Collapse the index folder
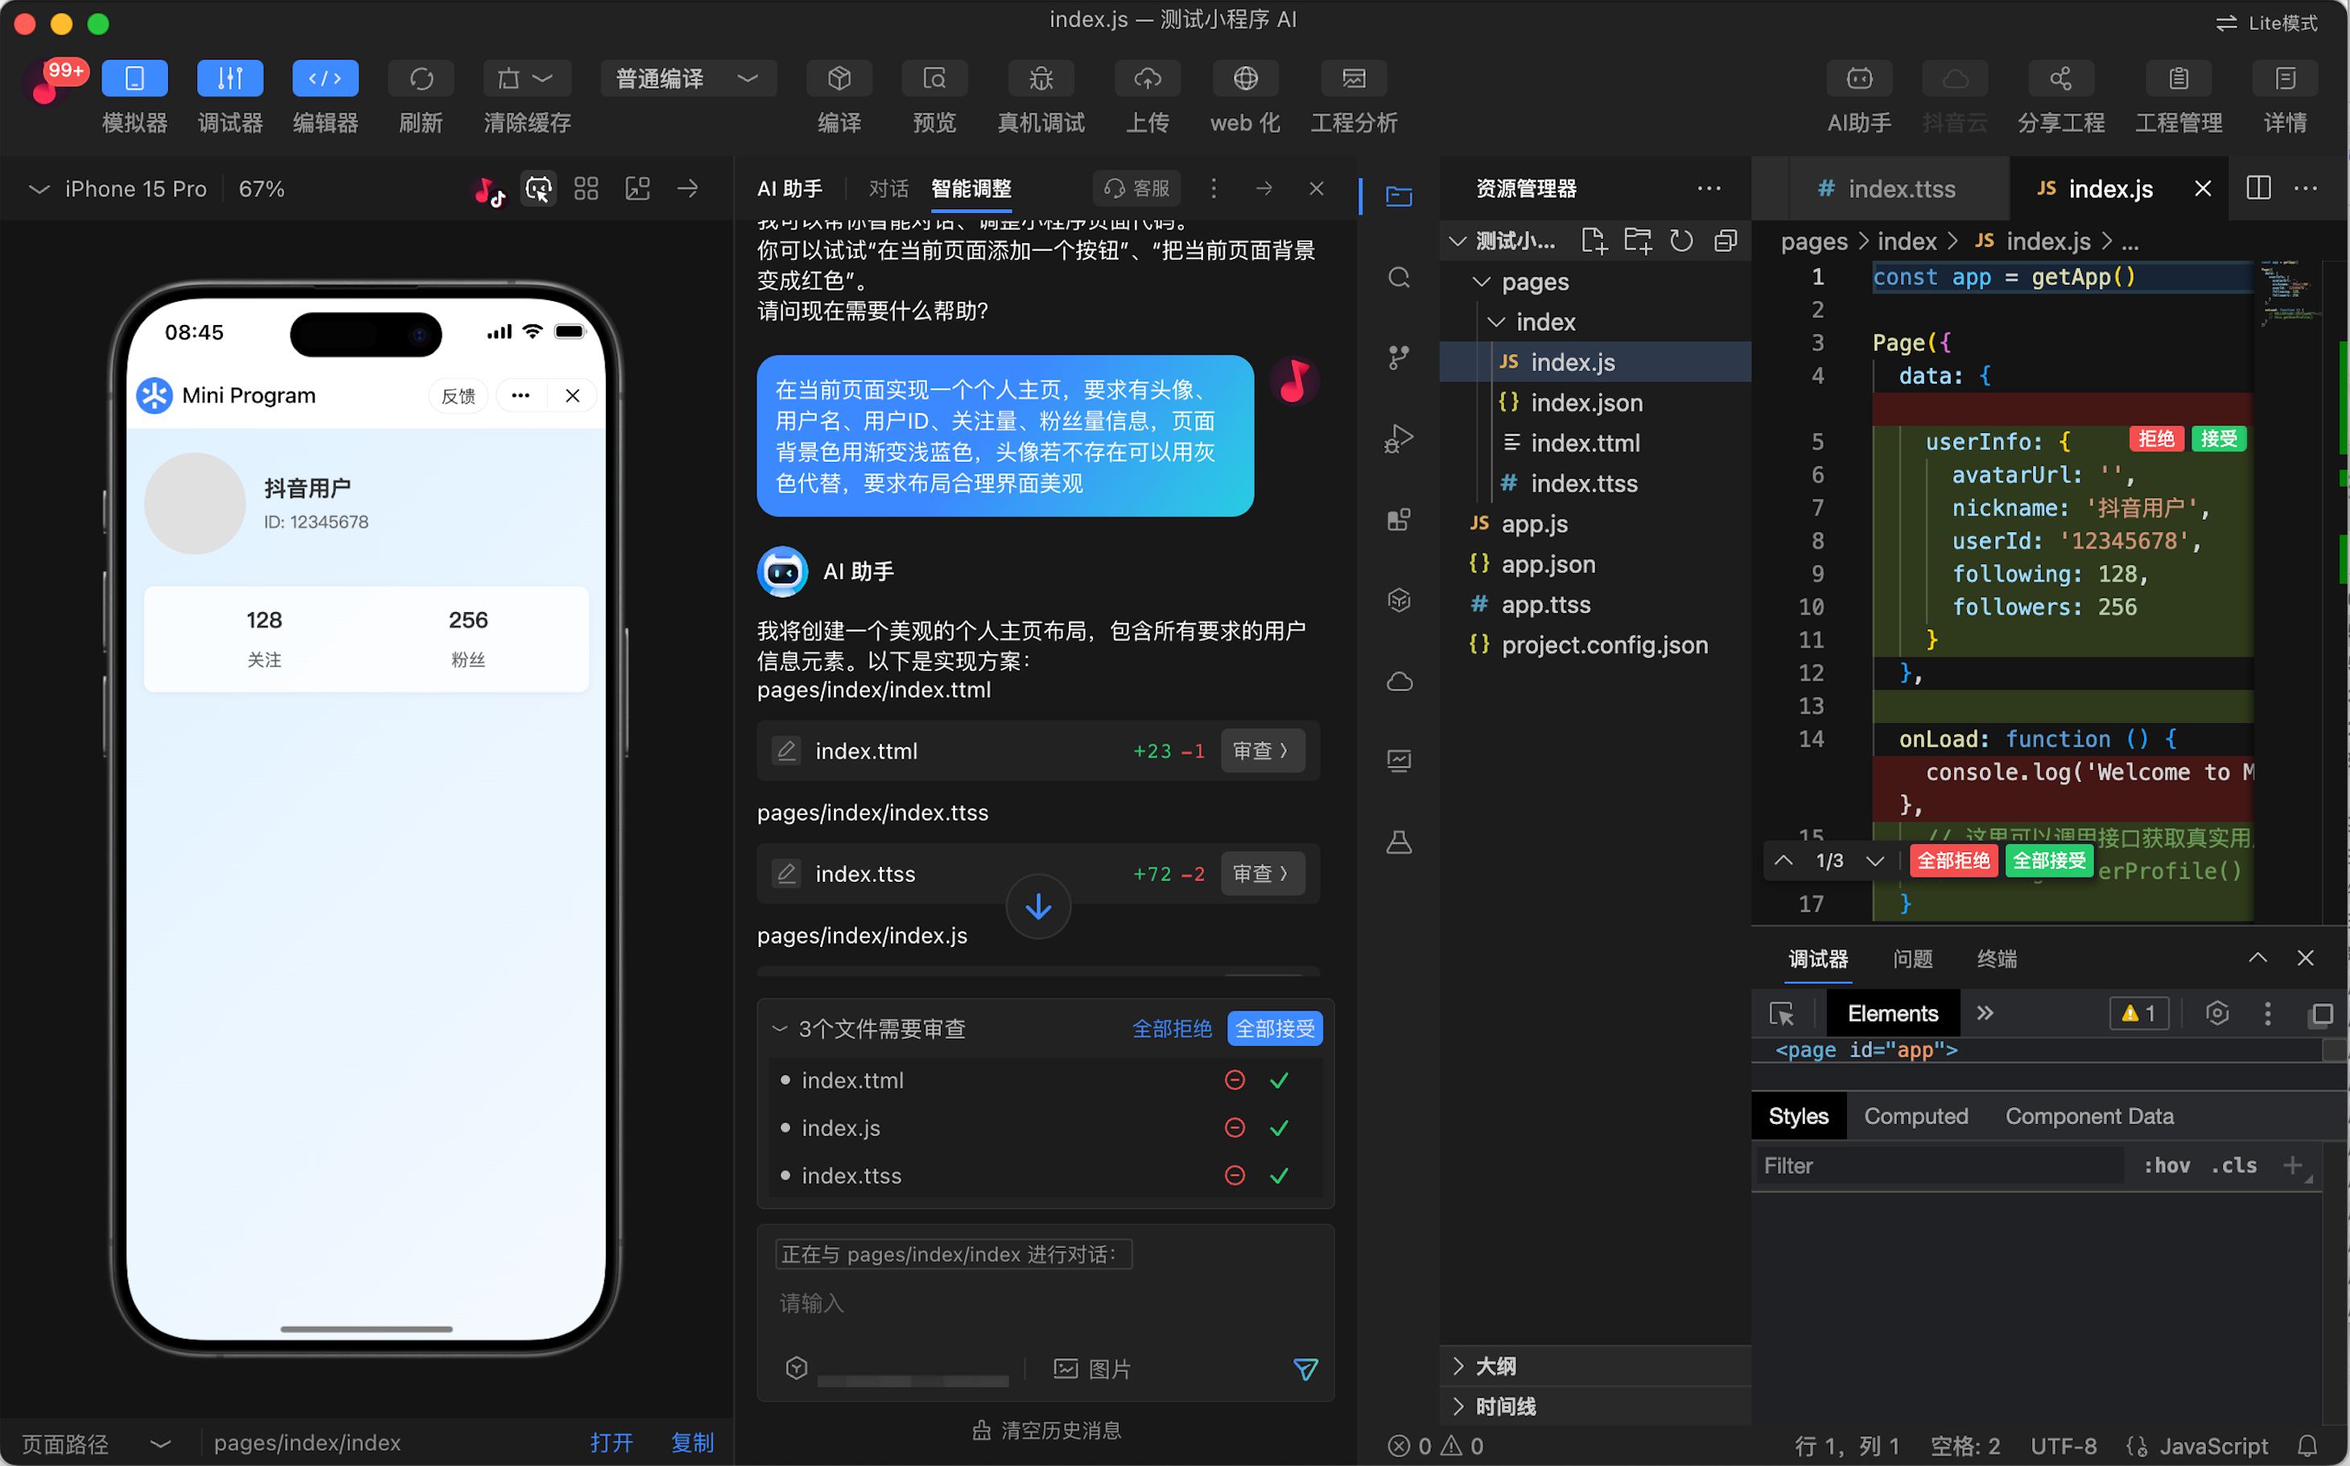 coord(1495,322)
